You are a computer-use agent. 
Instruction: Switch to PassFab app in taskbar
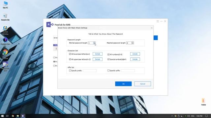coord(23,116)
